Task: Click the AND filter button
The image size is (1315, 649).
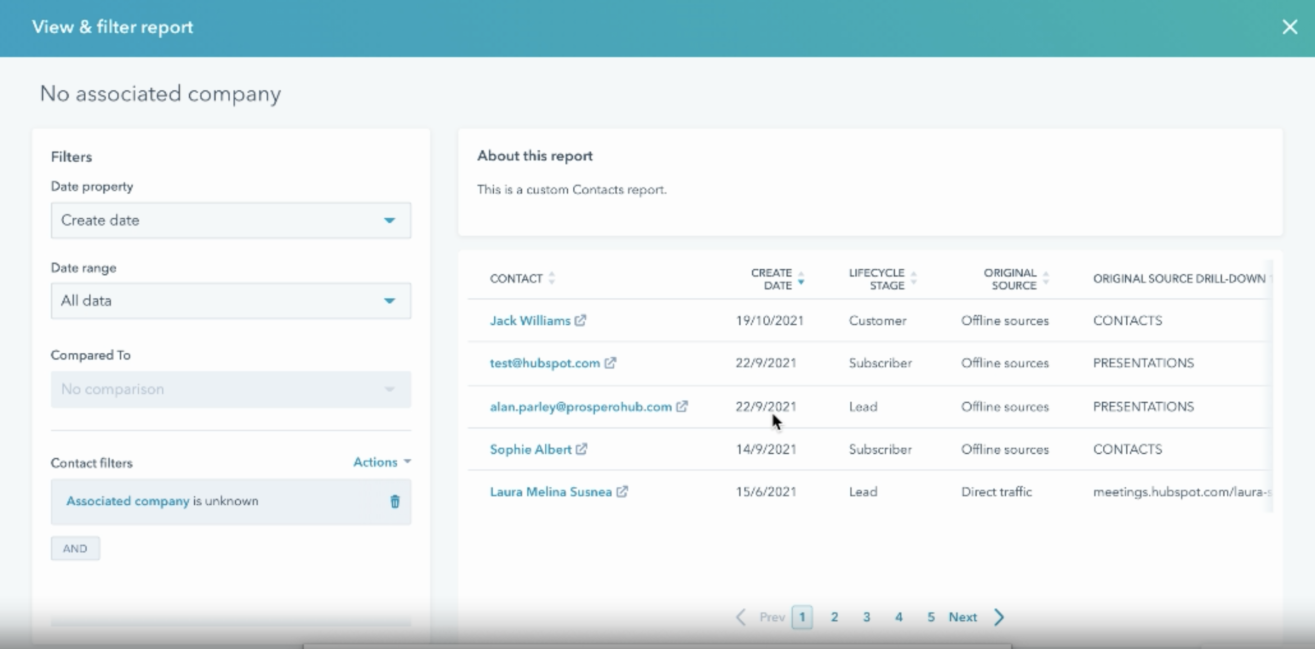Action: click(x=75, y=549)
